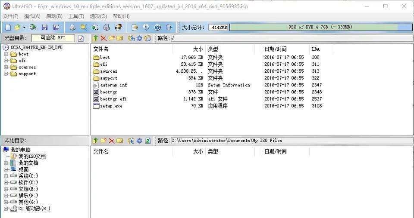Open the recent files dropdown arrow

pyautogui.click(x=24, y=28)
